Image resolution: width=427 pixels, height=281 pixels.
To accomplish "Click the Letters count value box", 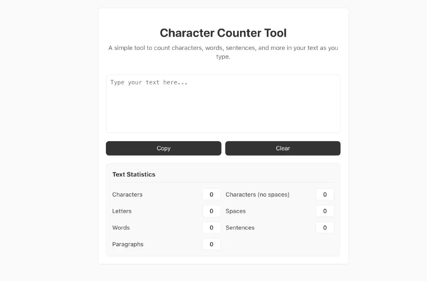I will tap(211, 211).
